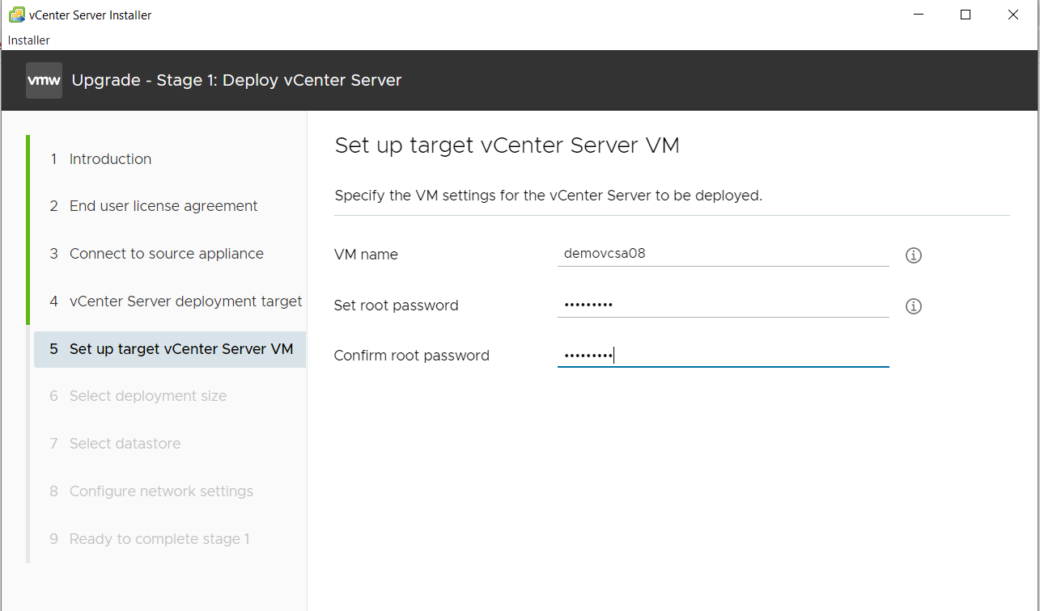Click the 'Upgrade - Stage 1: Deploy vCenter Server' header

236,80
